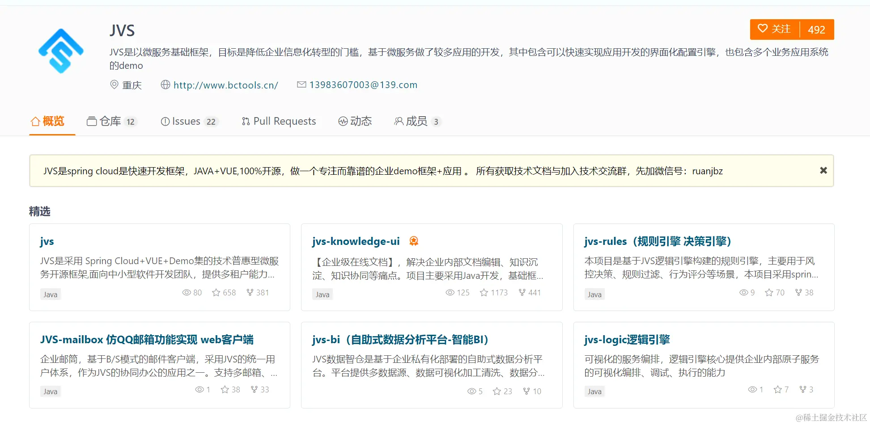
Task: Open the jvs repository title
Action: tap(47, 241)
